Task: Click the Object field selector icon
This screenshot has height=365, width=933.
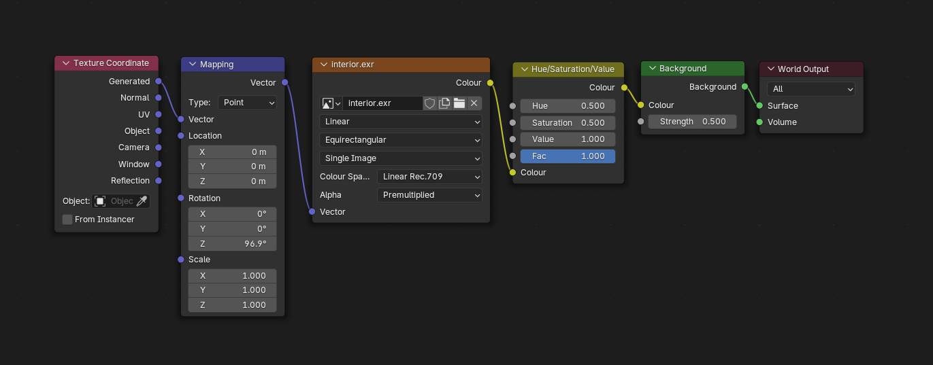Action: (x=101, y=201)
